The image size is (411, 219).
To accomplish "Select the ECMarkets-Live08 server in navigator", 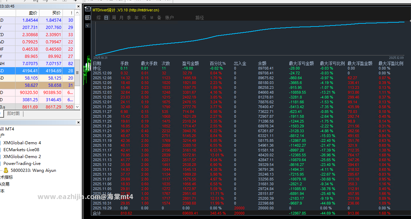I will coord(21,149).
